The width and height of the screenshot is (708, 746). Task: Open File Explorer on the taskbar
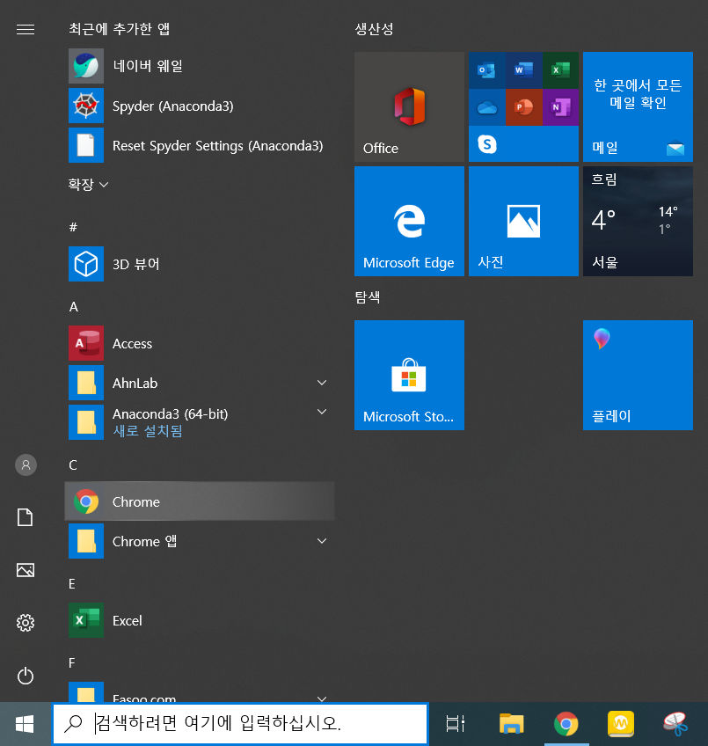pos(512,724)
